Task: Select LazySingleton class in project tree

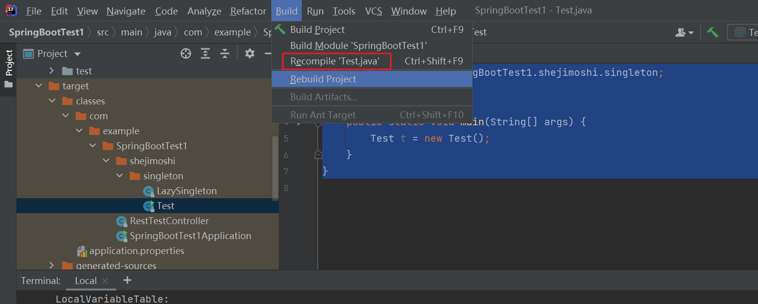Action: tap(186, 191)
